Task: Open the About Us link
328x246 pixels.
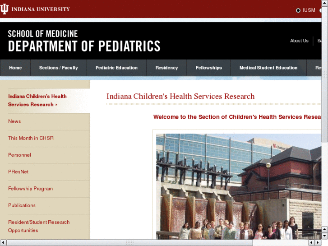Action: 299,41
